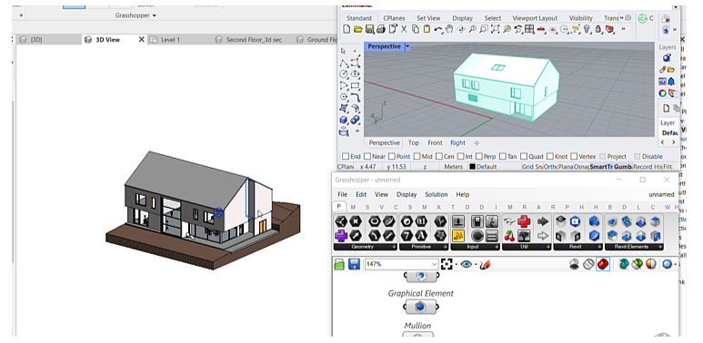Switch to Level 1 view tab in Revit
Screen dimensions: 703x343
170,40
